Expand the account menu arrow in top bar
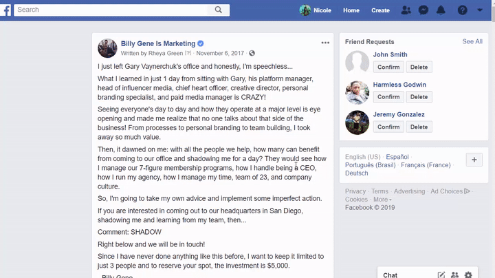Image resolution: width=495 pixels, height=278 pixels. [x=479, y=10]
